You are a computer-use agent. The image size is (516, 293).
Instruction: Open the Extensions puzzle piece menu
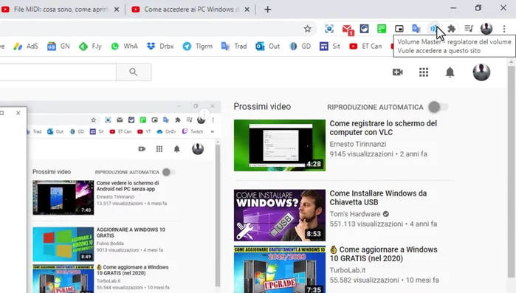point(452,29)
